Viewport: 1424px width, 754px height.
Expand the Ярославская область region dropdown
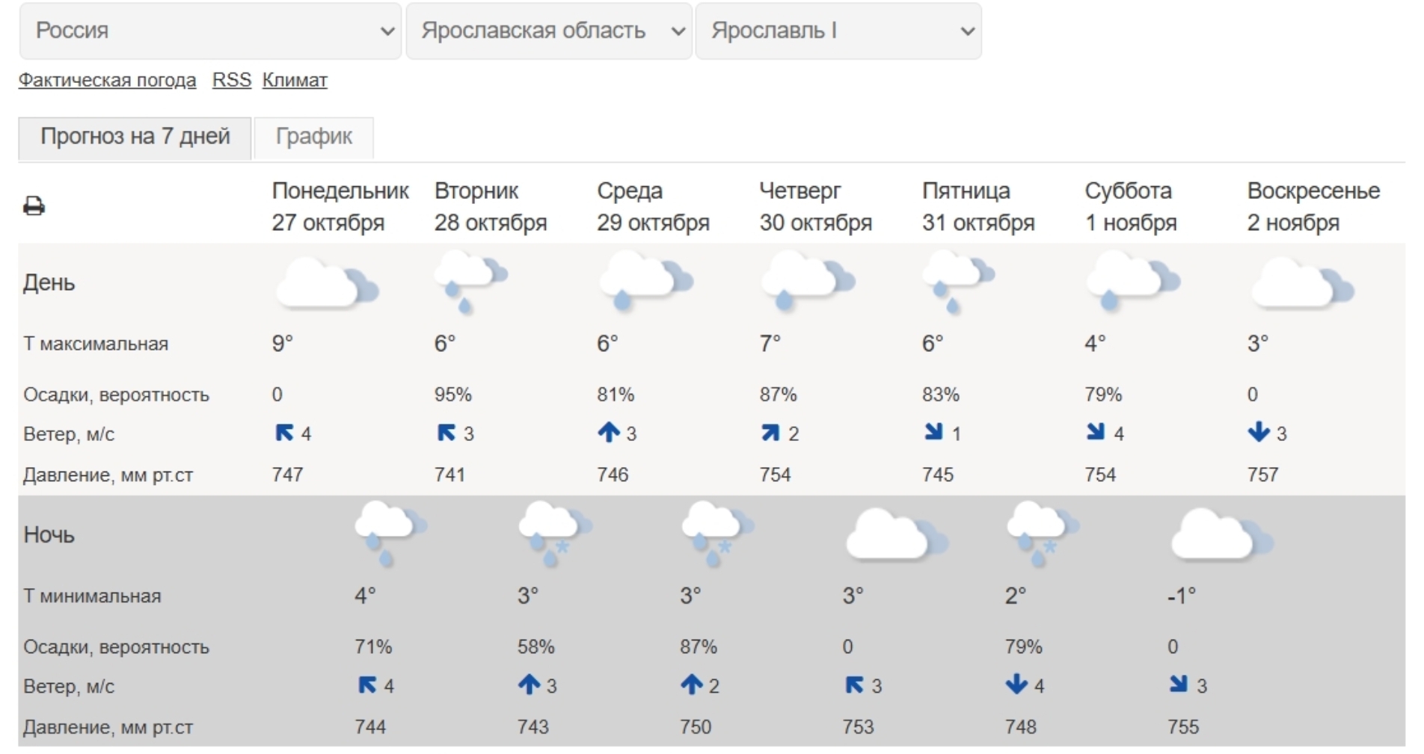[549, 31]
